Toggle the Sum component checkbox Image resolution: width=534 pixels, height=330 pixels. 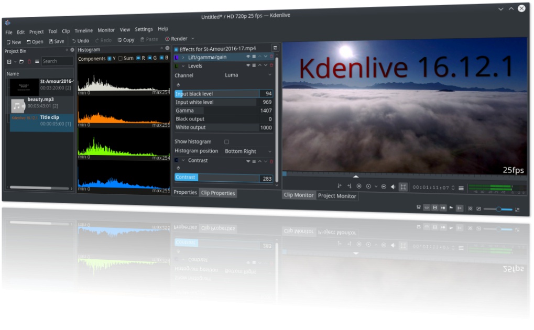[121, 58]
